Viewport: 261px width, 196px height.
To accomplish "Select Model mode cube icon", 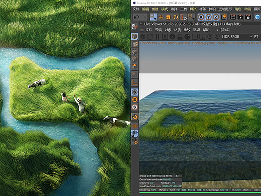I will pyautogui.click(x=135, y=36).
